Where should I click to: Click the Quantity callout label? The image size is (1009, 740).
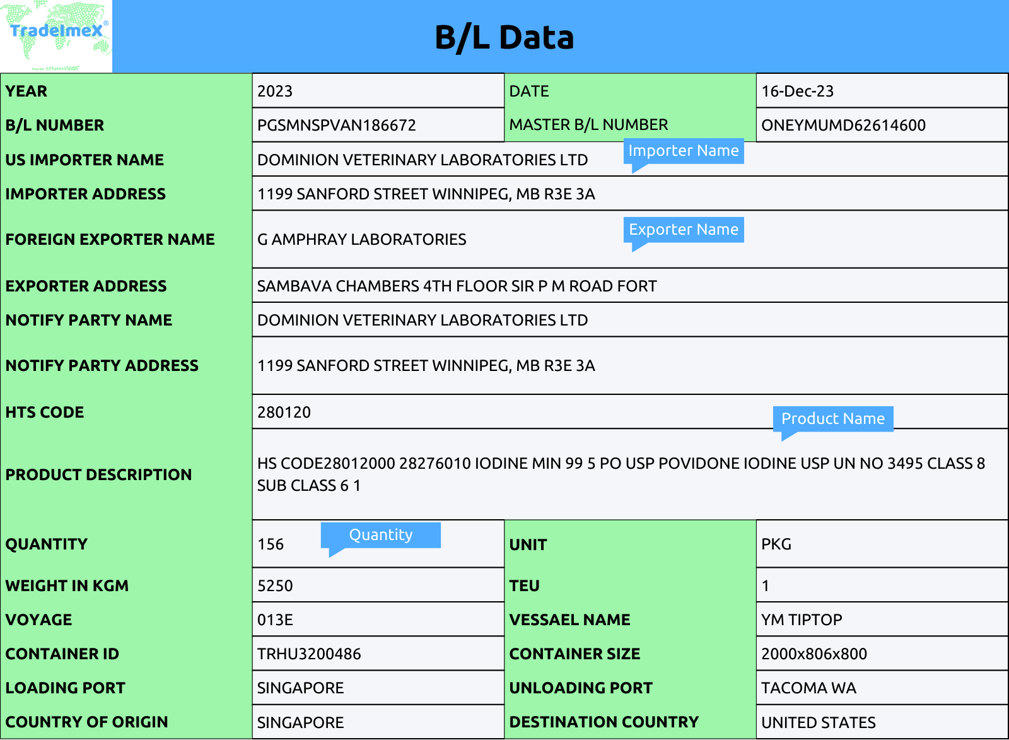pyautogui.click(x=381, y=535)
